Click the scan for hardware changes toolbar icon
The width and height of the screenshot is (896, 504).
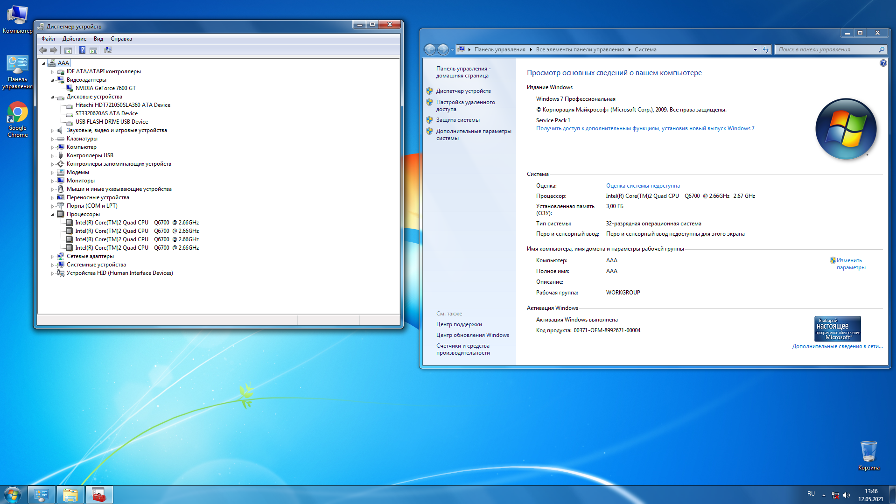pyautogui.click(x=108, y=50)
